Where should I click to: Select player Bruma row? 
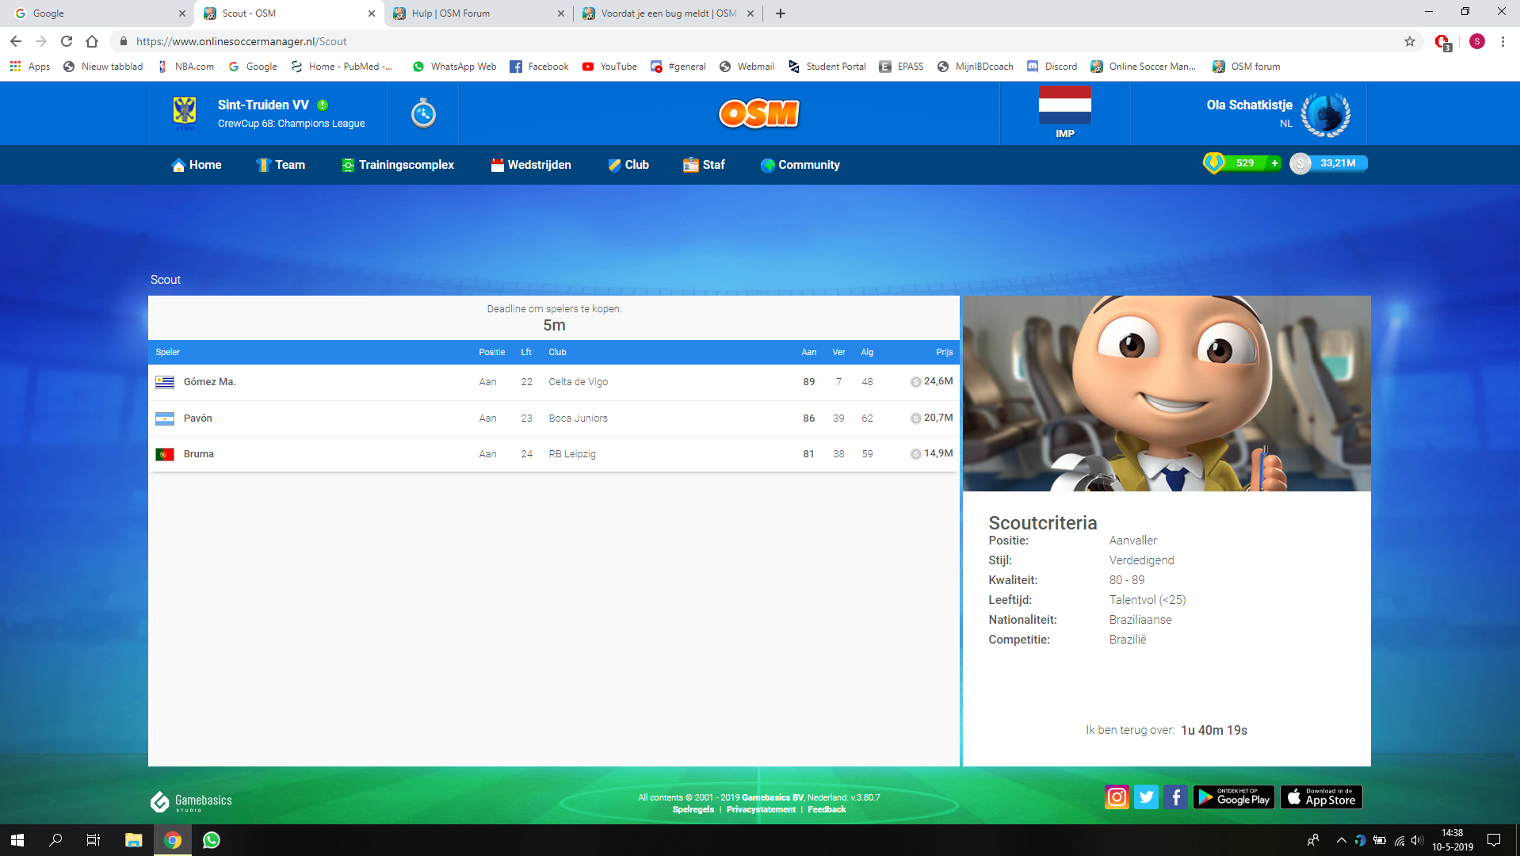tap(554, 454)
